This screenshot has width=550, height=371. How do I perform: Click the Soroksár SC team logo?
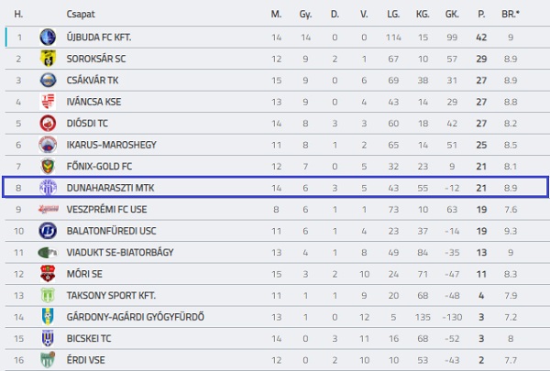click(x=48, y=58)
